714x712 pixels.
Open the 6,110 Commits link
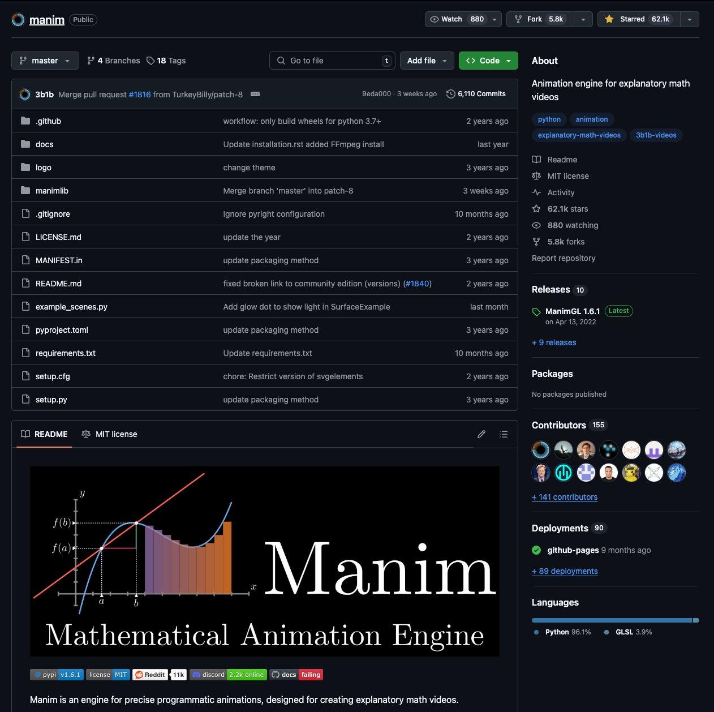tap(476, 94)
